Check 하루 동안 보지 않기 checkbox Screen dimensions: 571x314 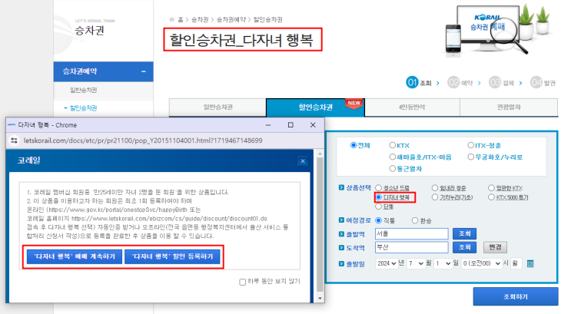243,282
